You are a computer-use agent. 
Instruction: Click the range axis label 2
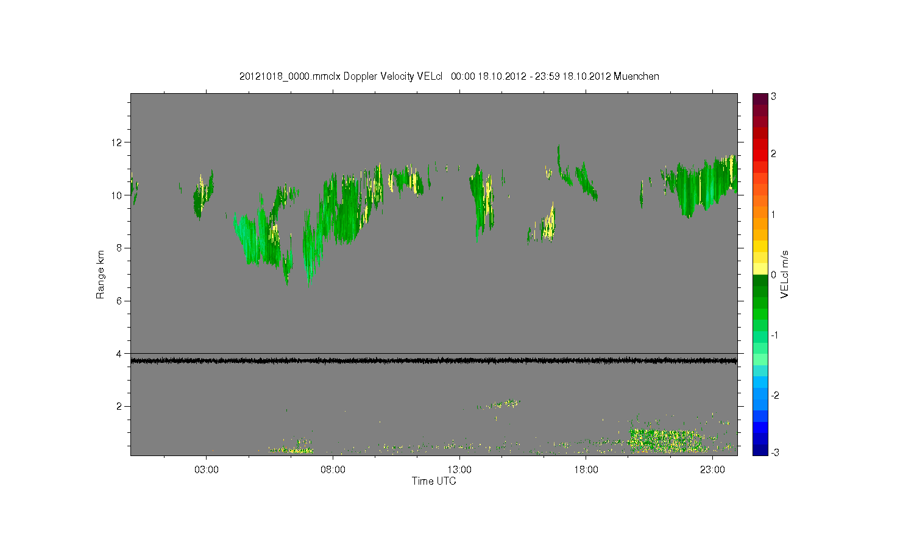(119, 406)
